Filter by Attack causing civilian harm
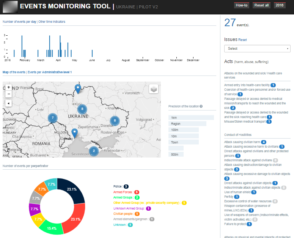This screenshot has width=294, height=238. (x=242, y=142)
